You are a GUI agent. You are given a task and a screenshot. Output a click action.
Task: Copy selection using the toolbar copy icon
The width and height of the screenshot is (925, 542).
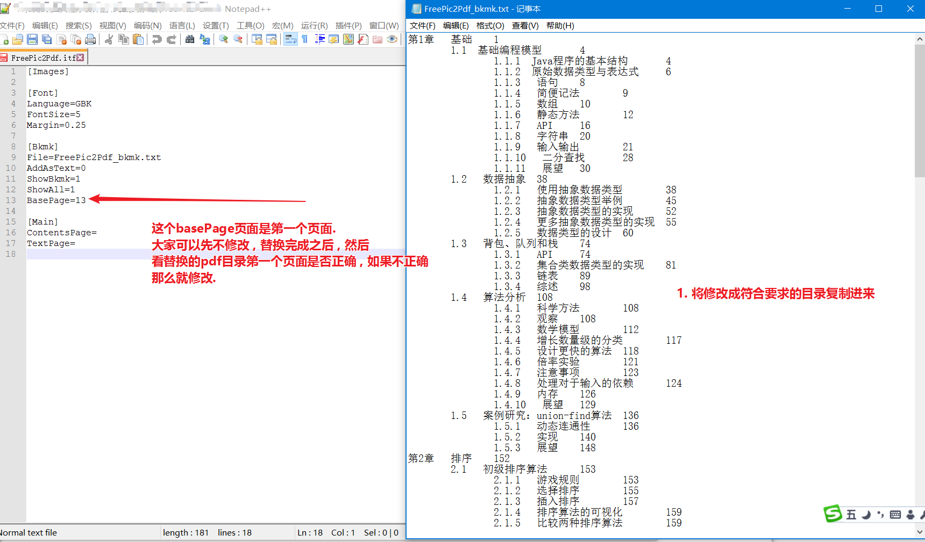pyautogui.click(x=123, y=39)
